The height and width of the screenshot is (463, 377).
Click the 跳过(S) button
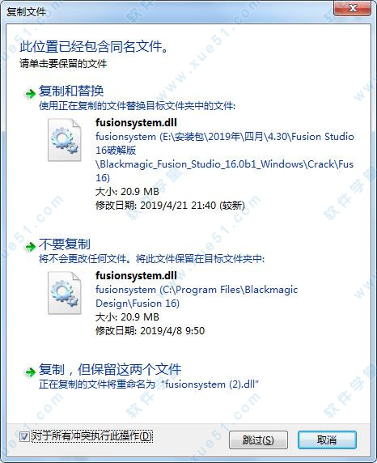pyautogui.click(x=258, y=440)
